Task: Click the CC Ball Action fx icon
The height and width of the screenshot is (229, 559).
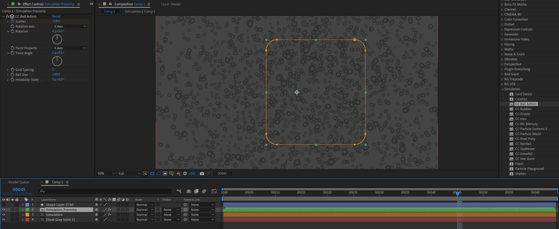Action: pos(8,16)
